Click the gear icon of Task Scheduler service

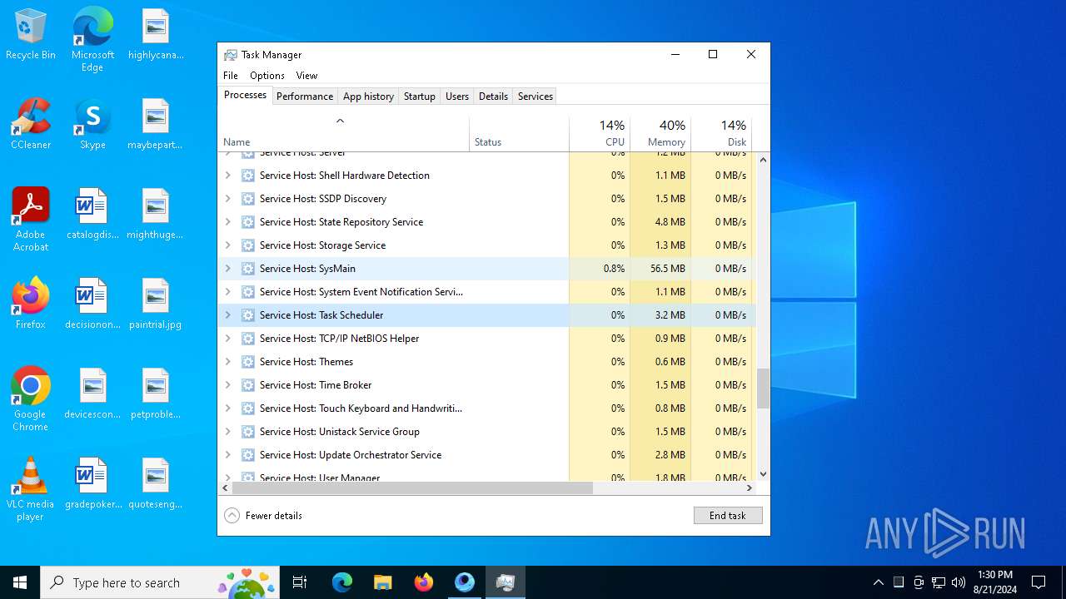pyautogui.click(x=247, y=315)
